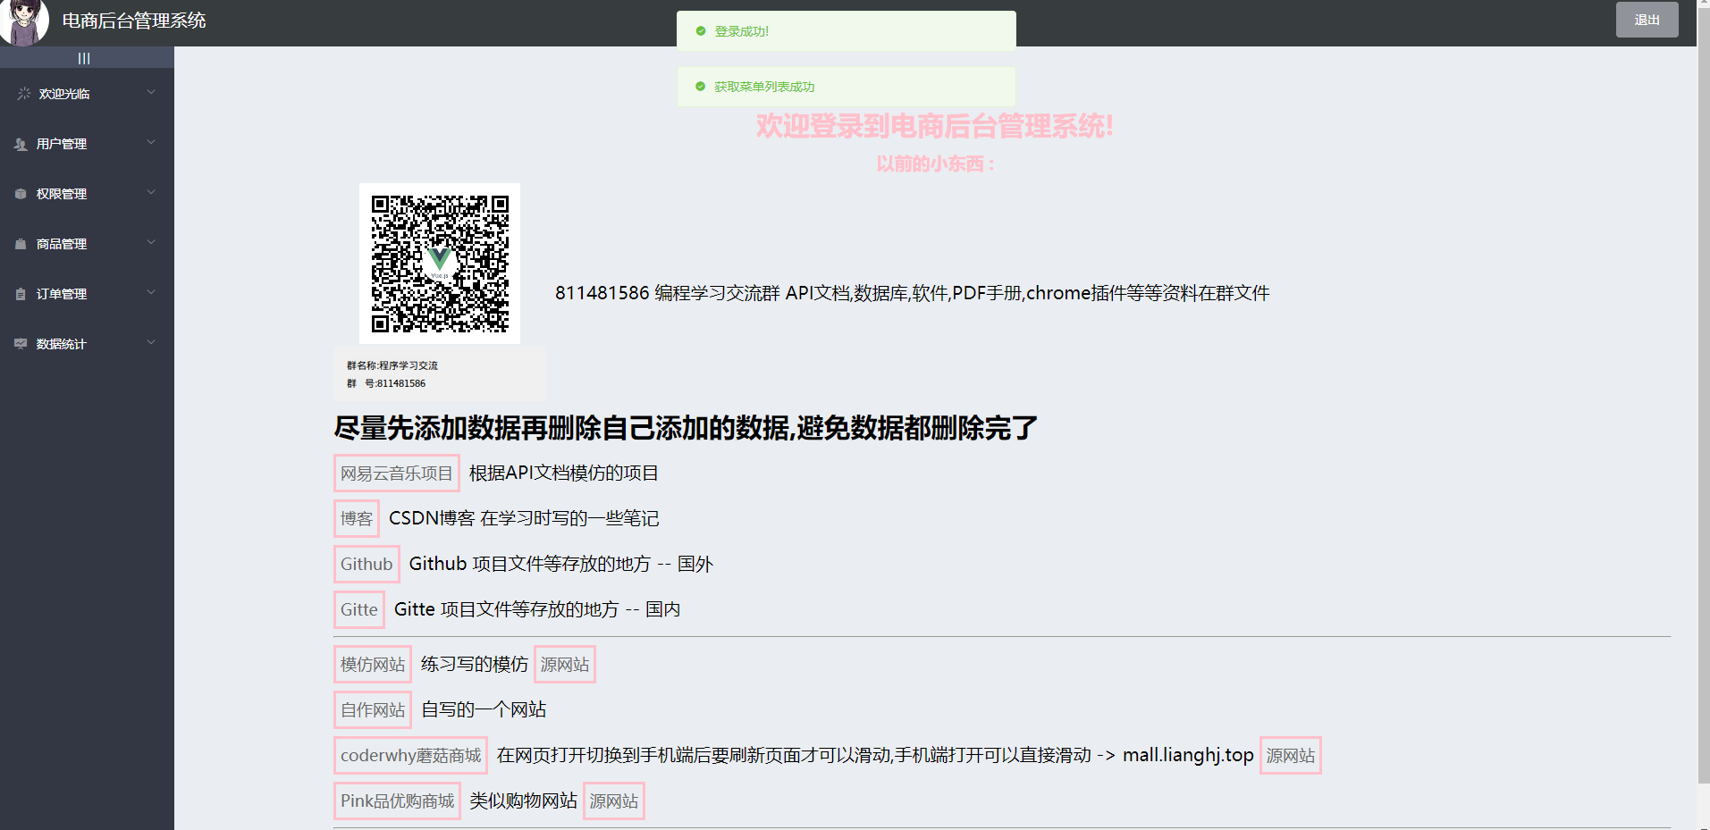Click the 商品管理 bag icon
This screenshot has width=1710, height=830.
(x=21, y=244)
